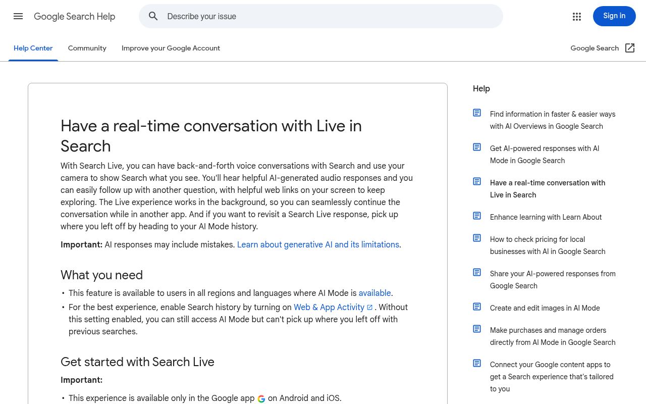Click the article icon beside 'Find information in faster'
The height and width of the screenshot is (404, 646).
(477, 113)
